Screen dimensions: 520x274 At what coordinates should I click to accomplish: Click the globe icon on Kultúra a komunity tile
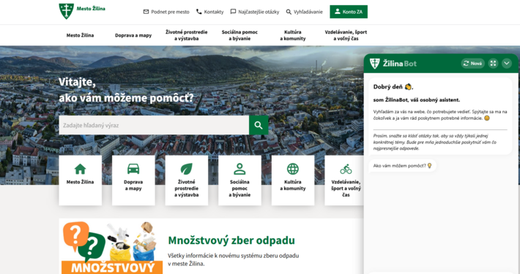tap(293, 169)
